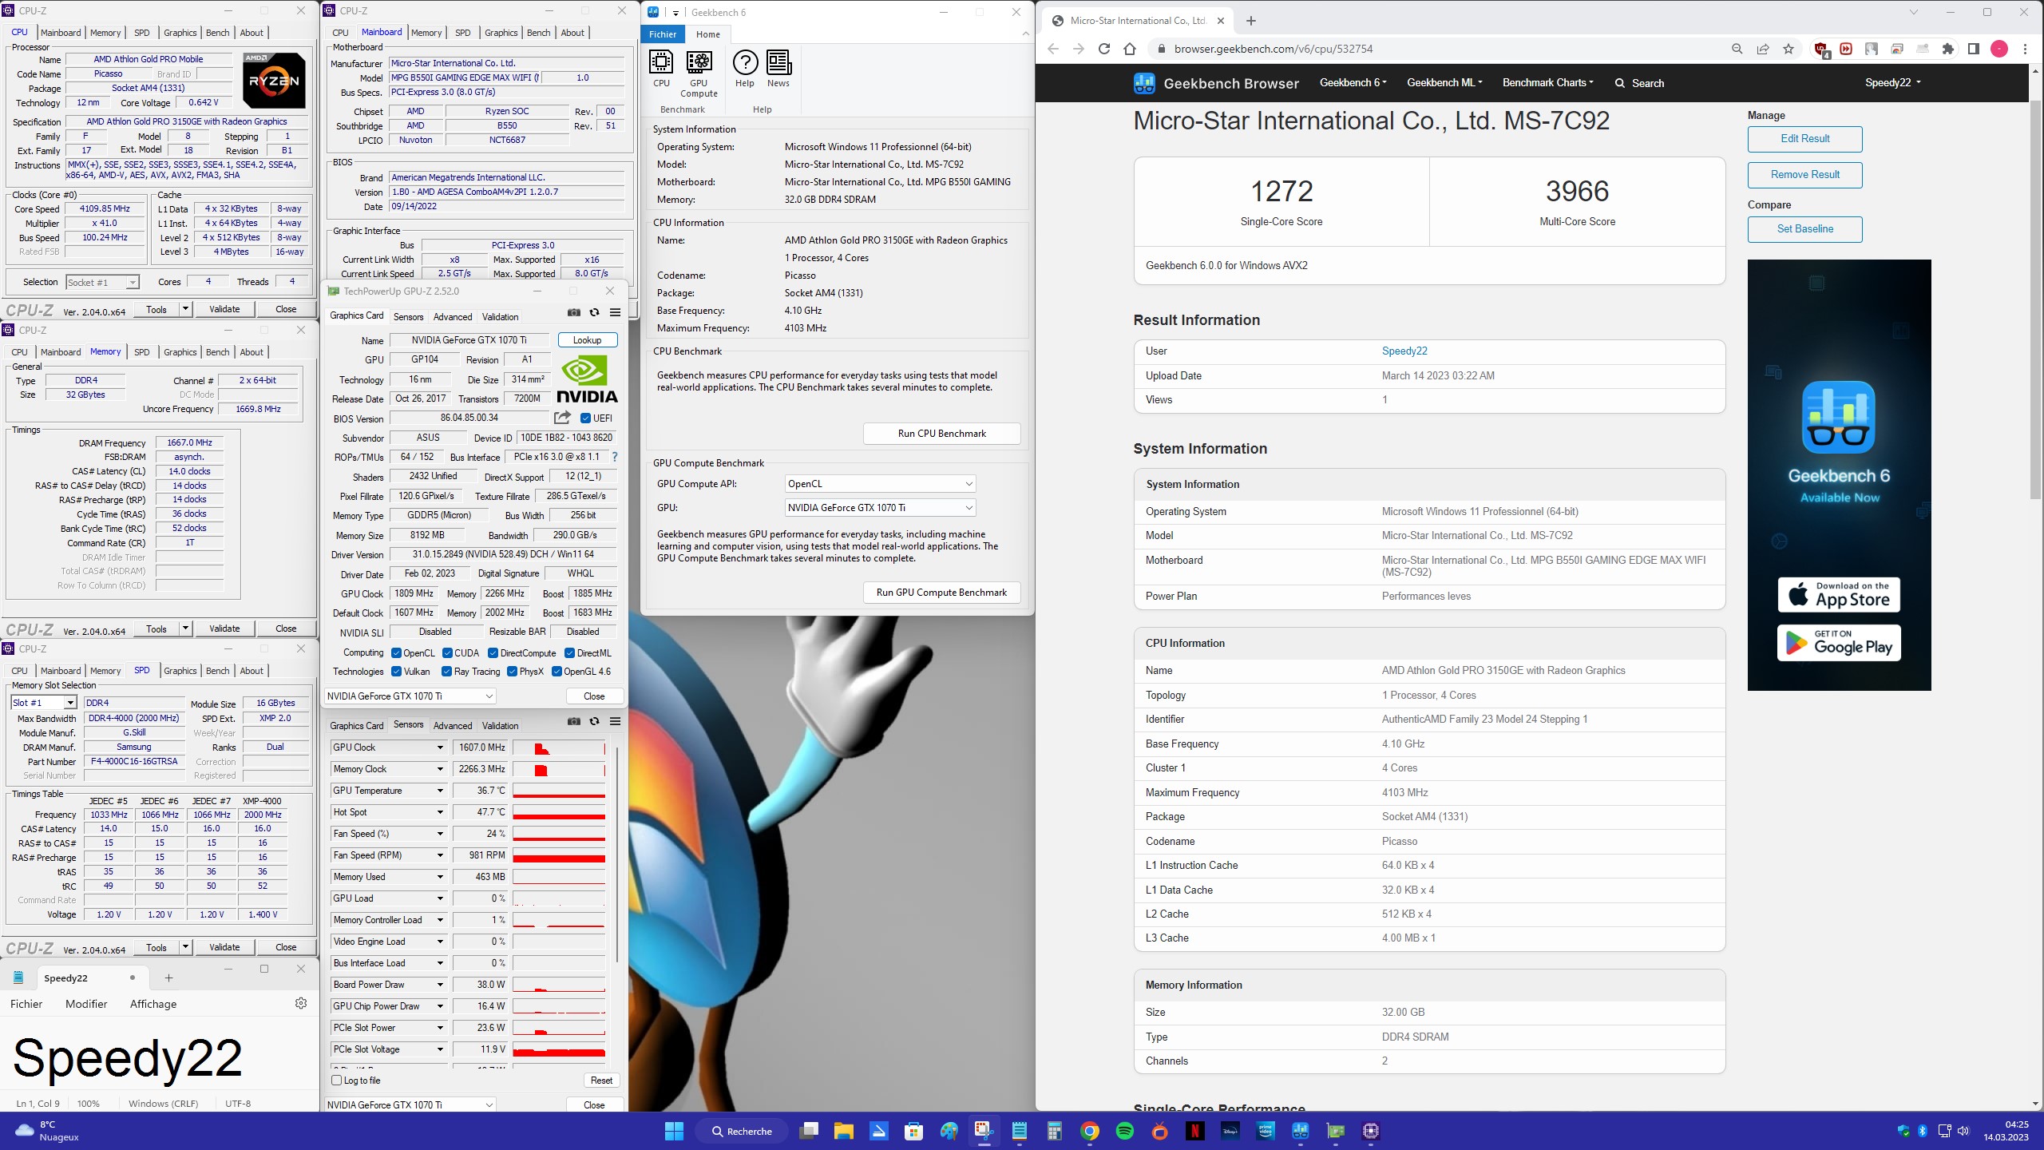Click the Geekbench Browser logo
The width and height of the screenshot is (2044, 1150).
point(1216,83)
